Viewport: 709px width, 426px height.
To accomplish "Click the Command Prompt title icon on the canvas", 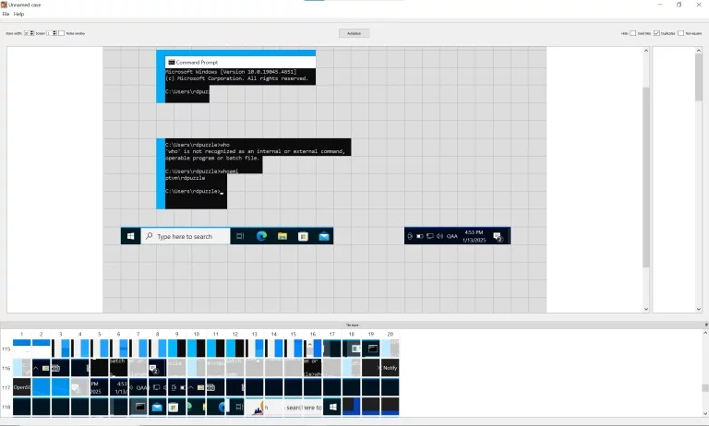I will pos(171,63).
